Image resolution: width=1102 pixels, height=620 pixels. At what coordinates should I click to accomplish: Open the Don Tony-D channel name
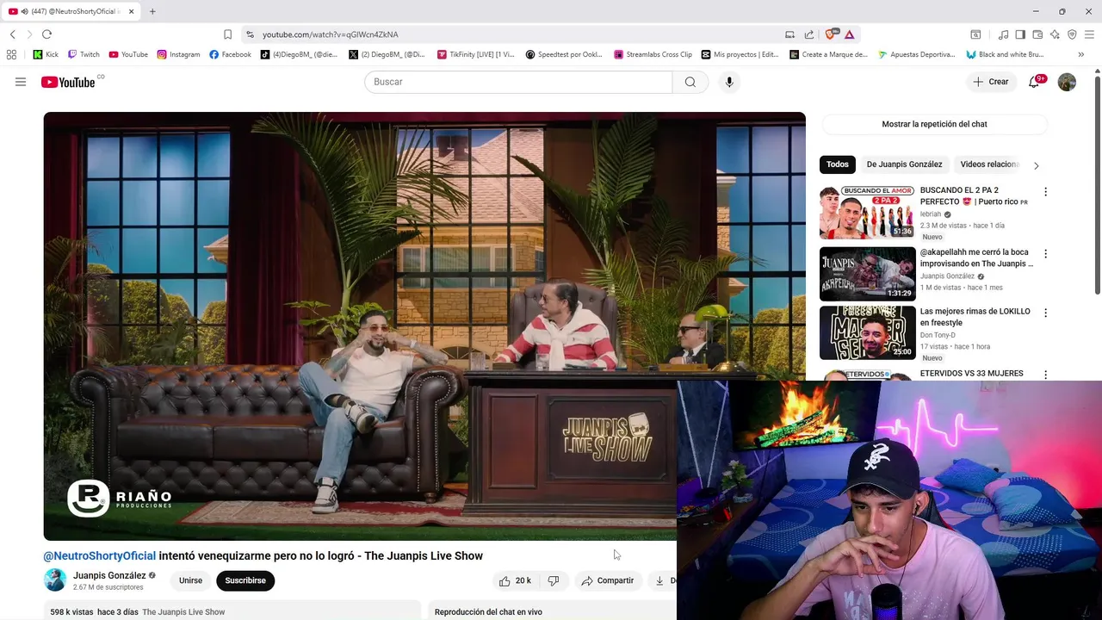[938, 335]
